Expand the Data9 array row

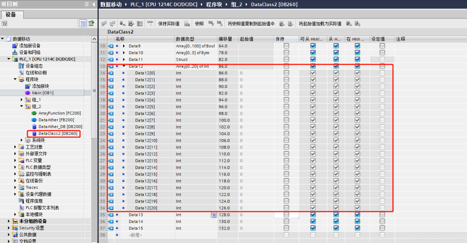coord(124,46)
